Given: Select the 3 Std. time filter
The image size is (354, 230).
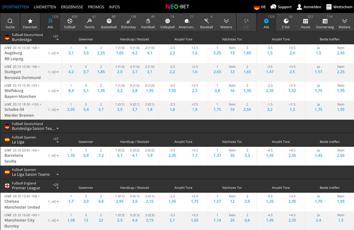Looking at the screenshot, I should 286,21.
